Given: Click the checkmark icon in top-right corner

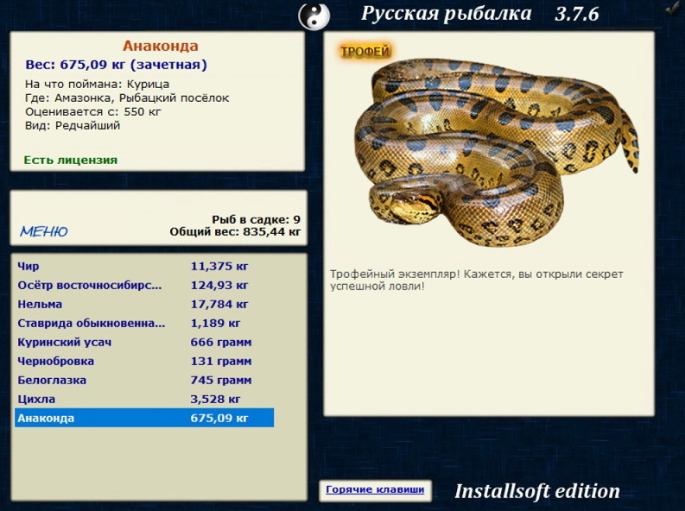Looking at the screenshot, I should [x=672, y=10].
